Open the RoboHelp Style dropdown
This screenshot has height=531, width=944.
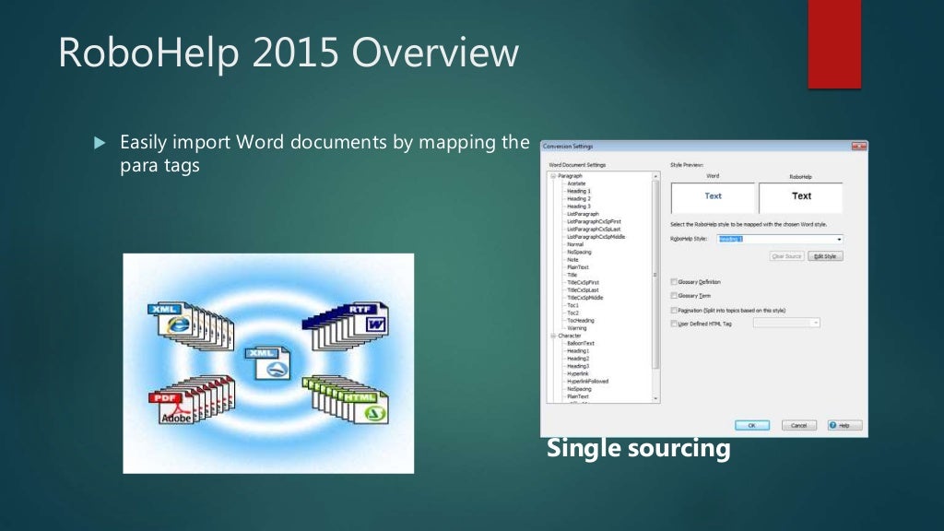click(x=839, y=240)
